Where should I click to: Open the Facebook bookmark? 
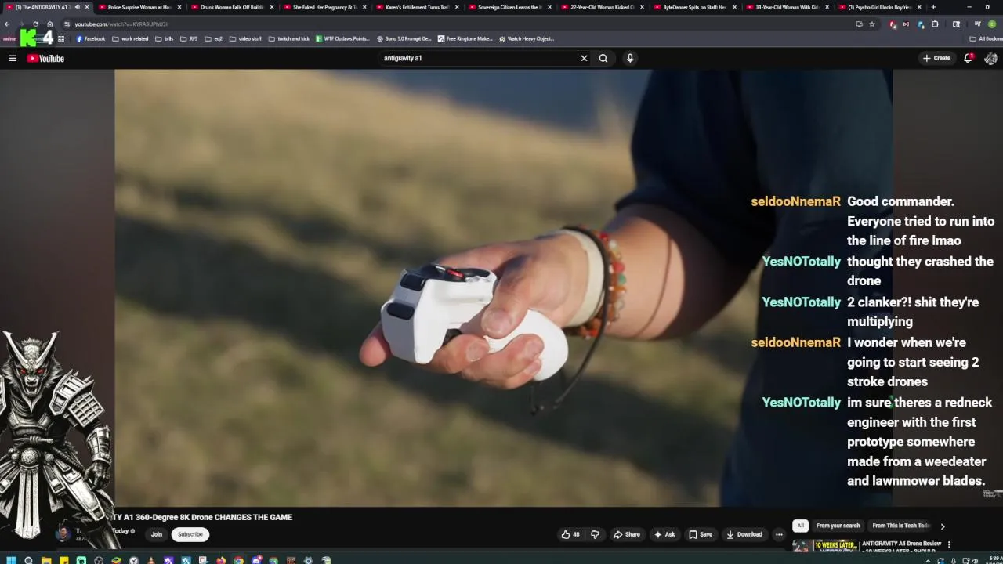pos(90,38)
